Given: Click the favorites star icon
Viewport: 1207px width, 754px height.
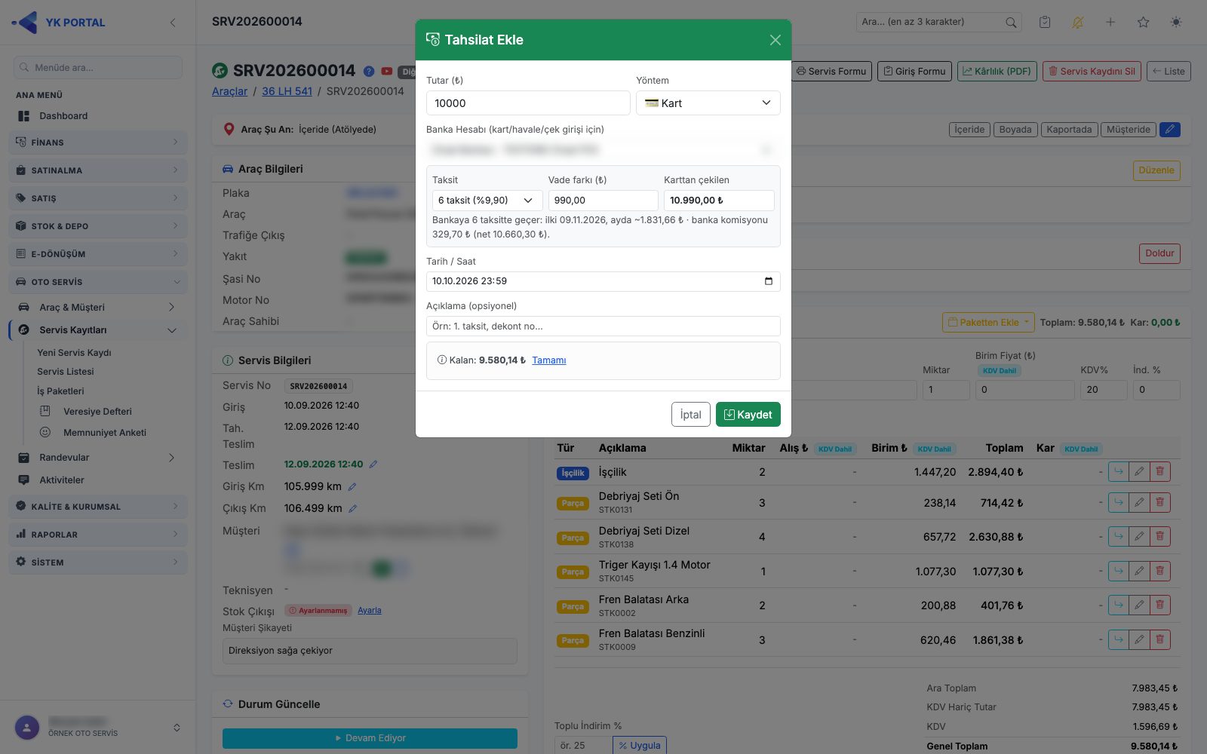Looking at the screenshot, I should 1143,23.
